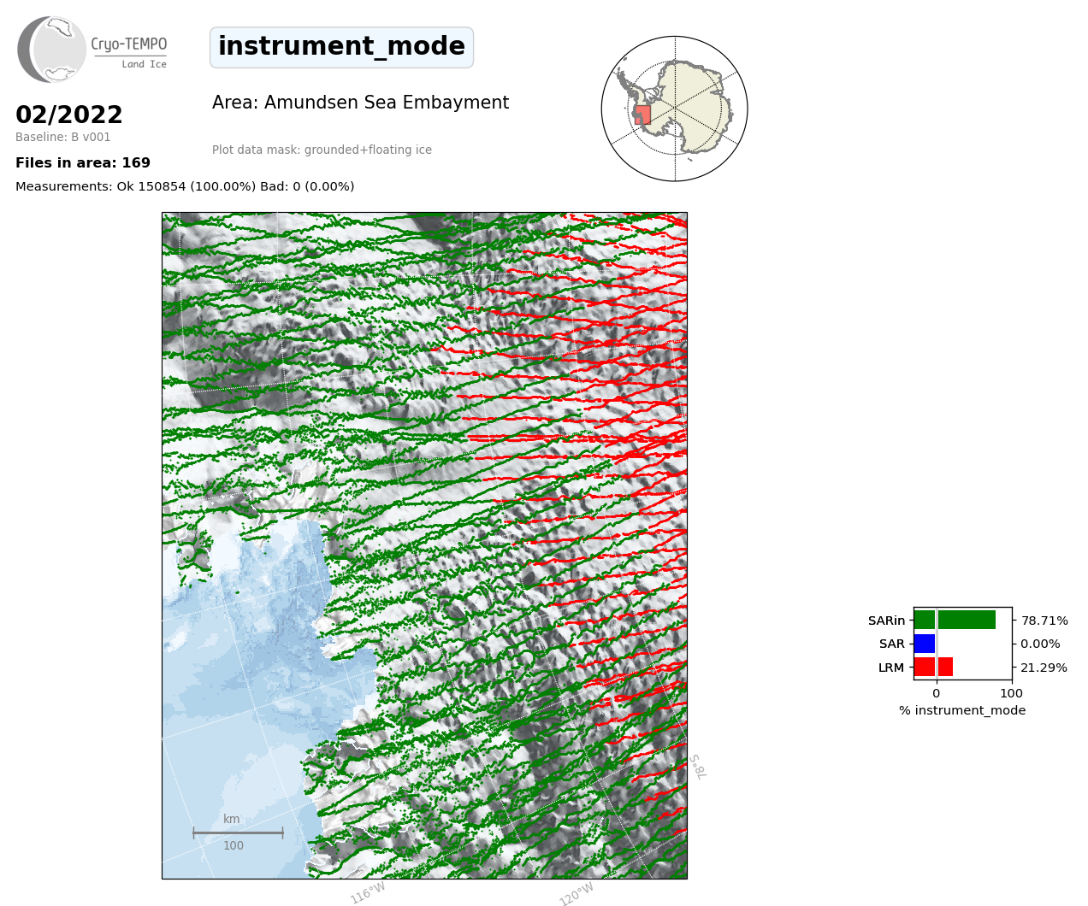Click the 02/2022 date heading
Image resolution: width=1088 pixels, height=906 pixels.
69,115
